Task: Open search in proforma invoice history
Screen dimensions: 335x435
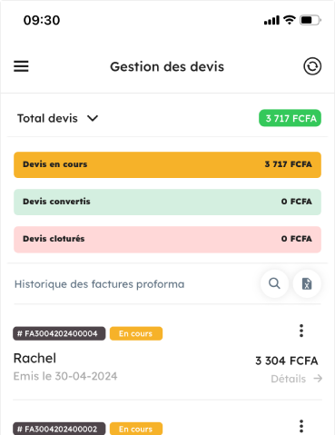Action: (274, 283)
